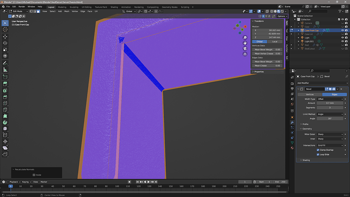Select the Rotate tool
The width and height of the screenshot is (350, 197).
point(5,43)
